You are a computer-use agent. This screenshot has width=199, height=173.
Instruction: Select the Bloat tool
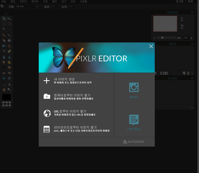point(4,78)
